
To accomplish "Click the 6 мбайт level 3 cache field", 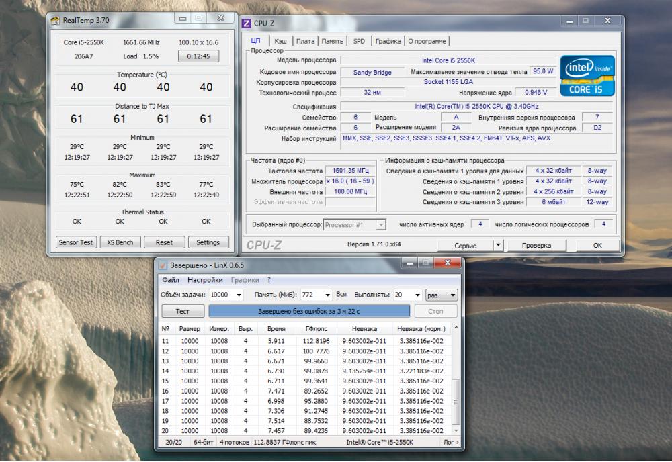I will pyautogui.click(x=553, y=202).
